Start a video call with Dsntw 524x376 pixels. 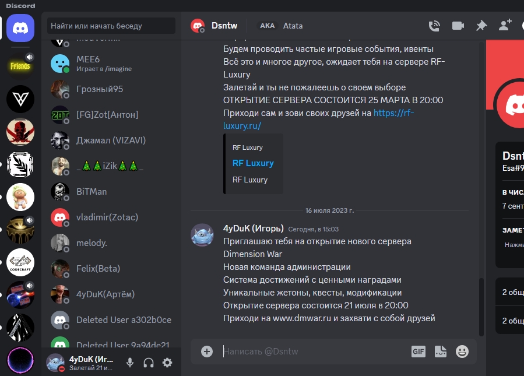click(458, 26)
